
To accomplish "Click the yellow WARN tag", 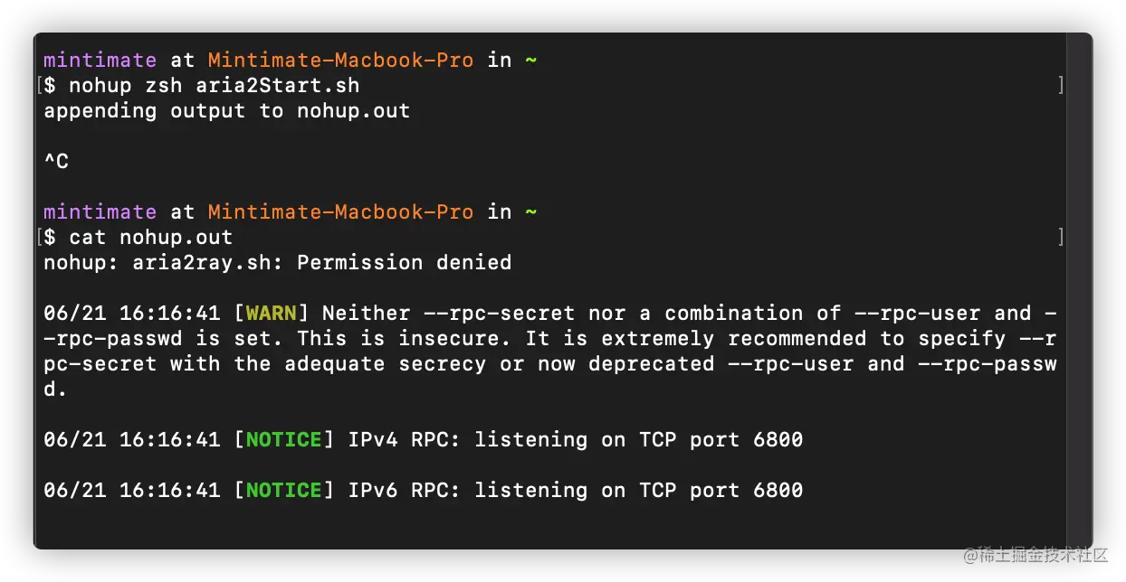I will click(272, 314).
